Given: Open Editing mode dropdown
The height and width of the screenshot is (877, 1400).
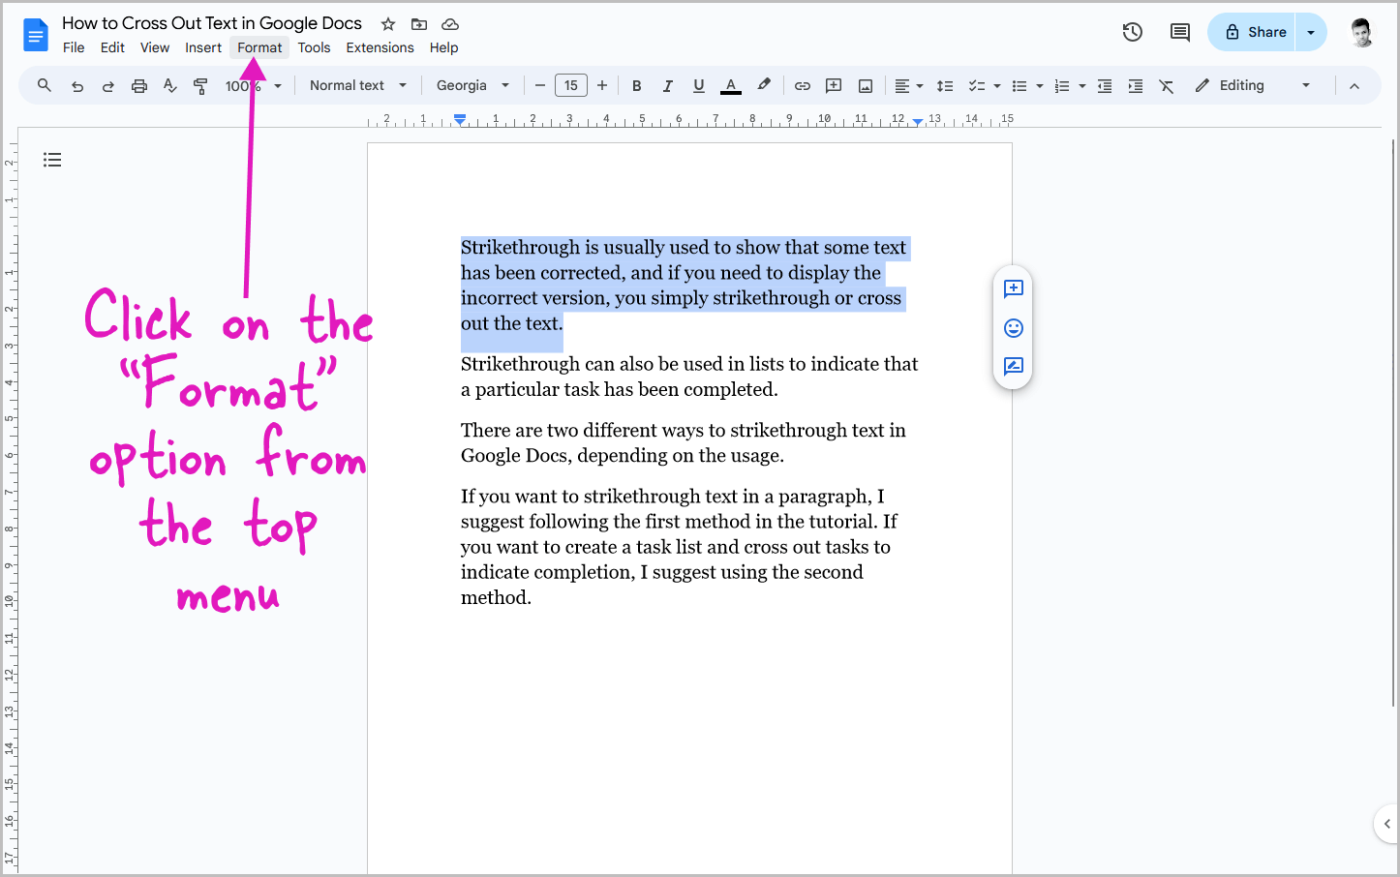Looking at the screenshot, I should [1253, 85].
